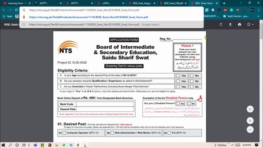Open the red ABP extension icon
Screen dimensions: 263x148
225,10
